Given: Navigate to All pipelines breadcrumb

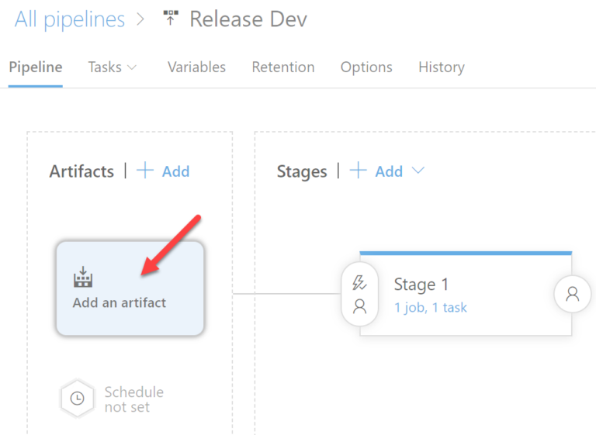Looking at the screenshot, I should pyautogui.click(x=70, y=19).
